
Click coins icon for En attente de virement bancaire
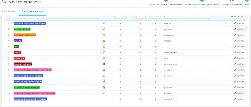click(104, 76)
